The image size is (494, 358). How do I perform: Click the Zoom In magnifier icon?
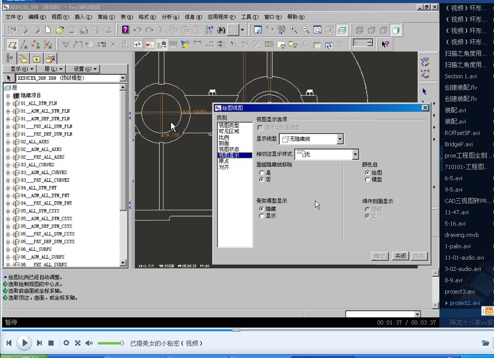[294, 30]
